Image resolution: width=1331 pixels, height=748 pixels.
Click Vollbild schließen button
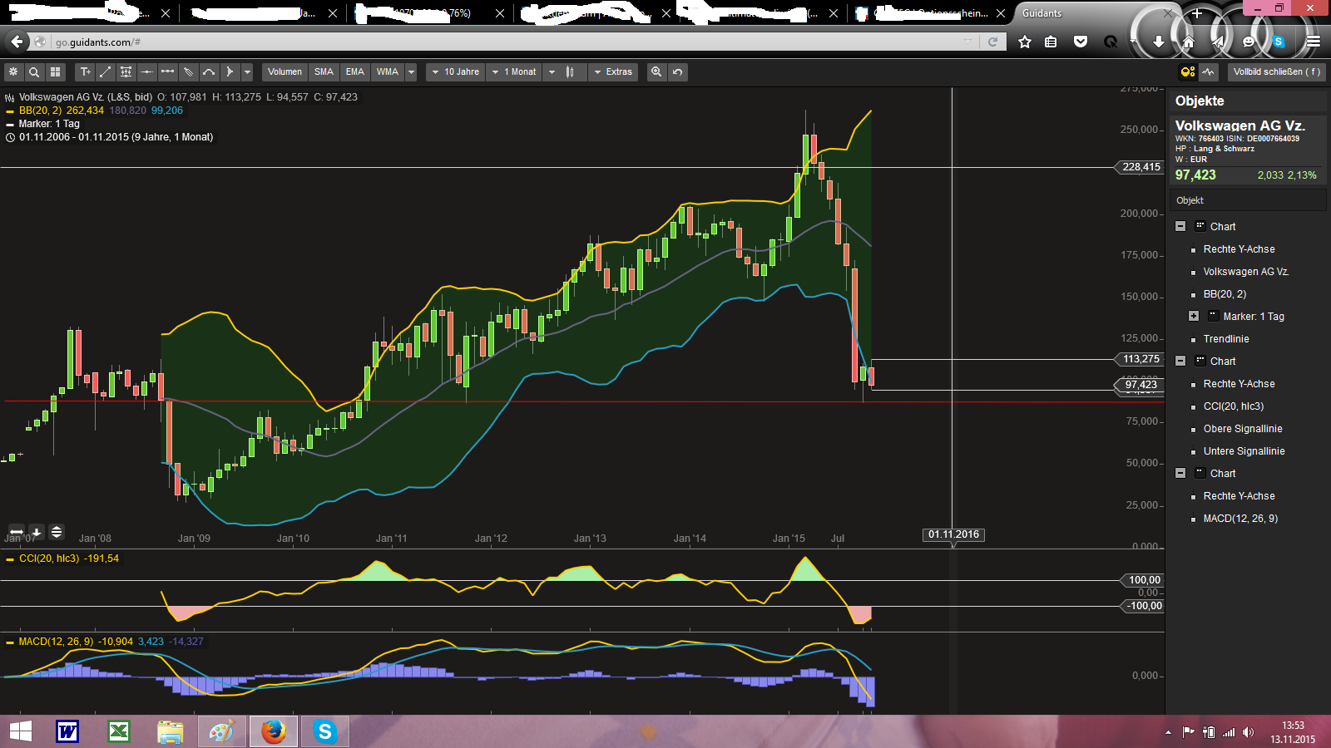pyautogui.click(x=1276, y=72)
